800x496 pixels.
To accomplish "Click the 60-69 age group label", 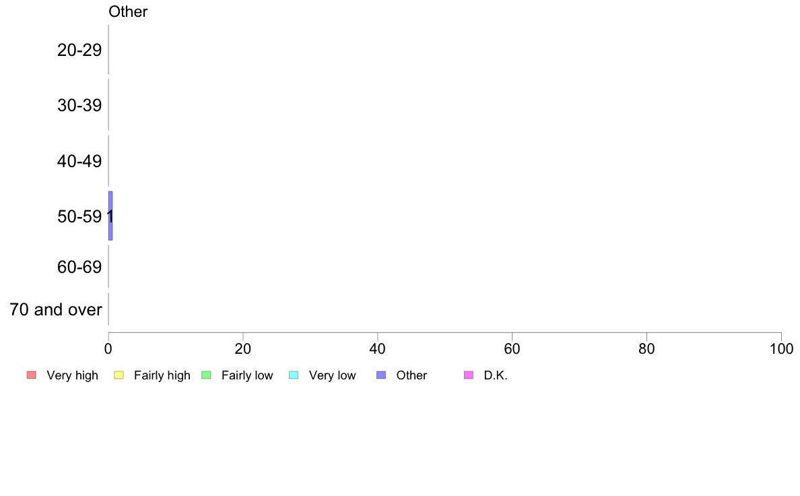I will [79, 267].
